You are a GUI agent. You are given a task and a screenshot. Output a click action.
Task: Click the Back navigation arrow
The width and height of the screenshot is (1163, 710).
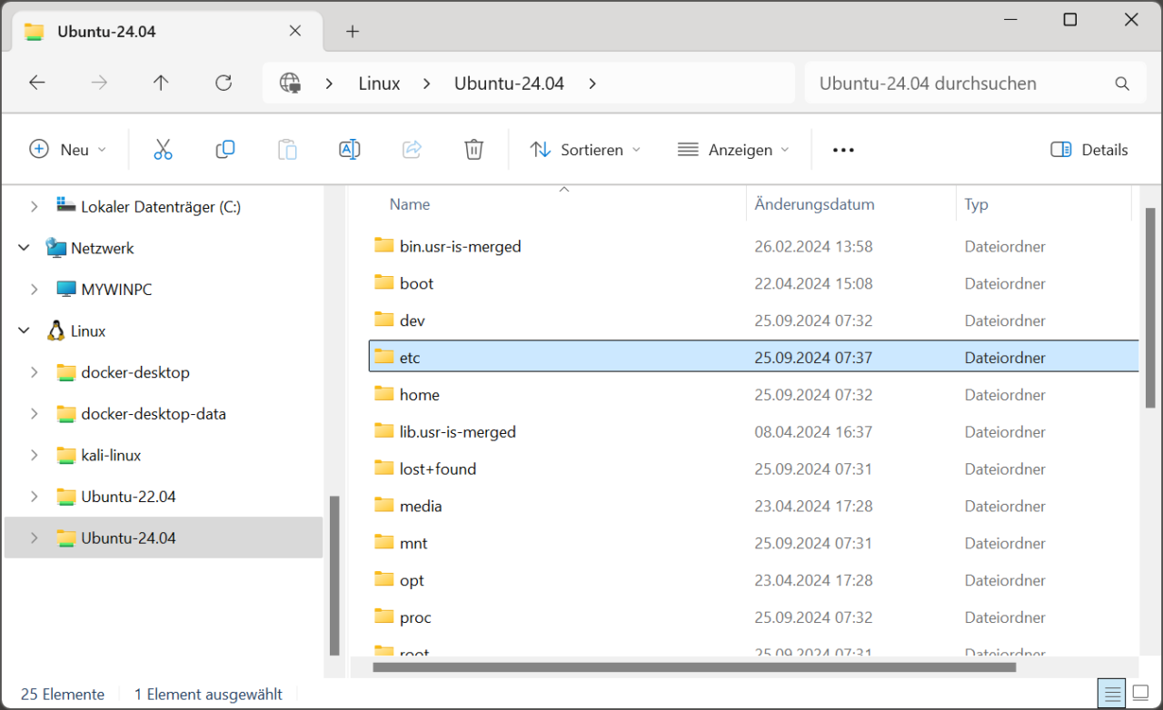click(x=37, y=84)
